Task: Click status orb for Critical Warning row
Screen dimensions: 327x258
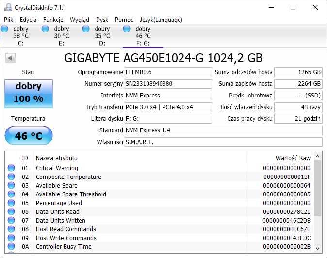Action: click(x=11, y=168)
